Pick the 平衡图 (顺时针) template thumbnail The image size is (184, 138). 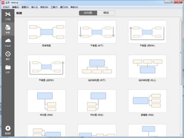coord(147,32)
